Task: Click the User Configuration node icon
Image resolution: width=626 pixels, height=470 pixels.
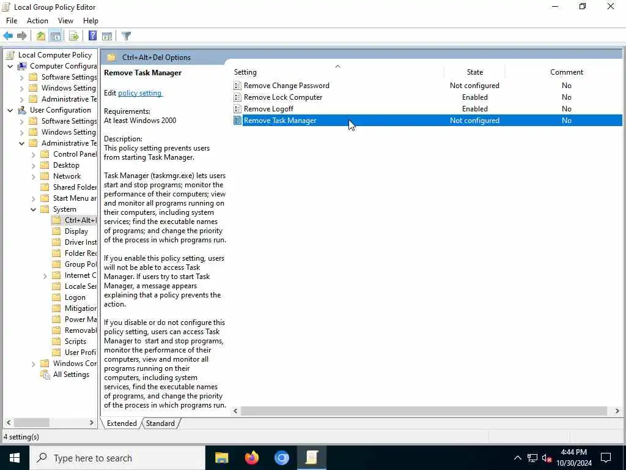Action: [23, 110]
